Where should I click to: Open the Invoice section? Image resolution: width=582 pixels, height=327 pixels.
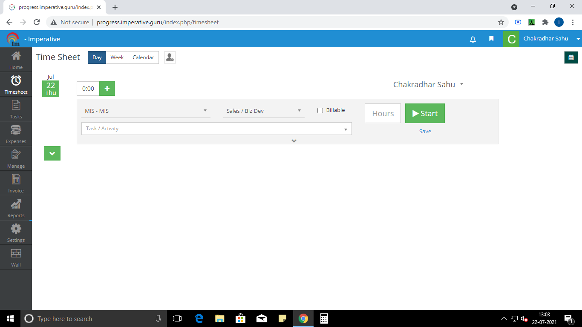[16, 183]
